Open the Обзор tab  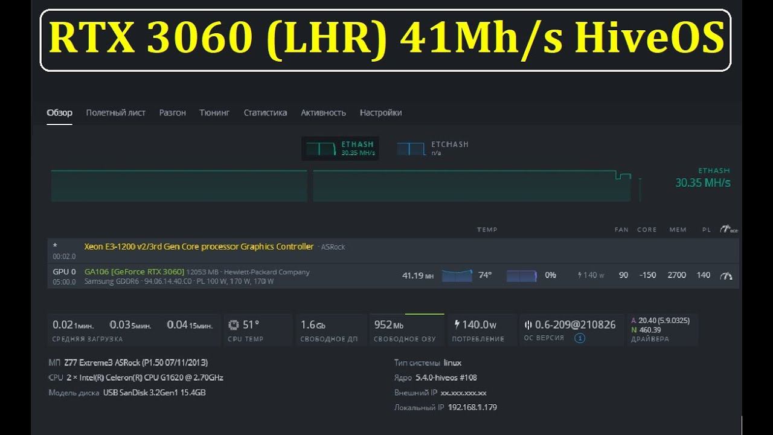59,113
